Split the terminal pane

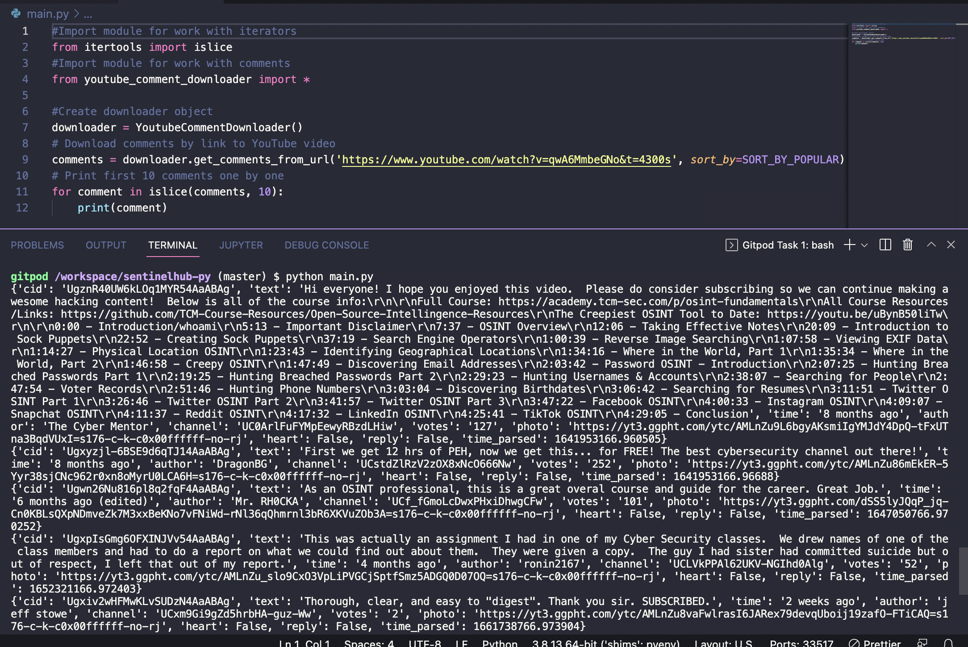(x=885, y=245)
